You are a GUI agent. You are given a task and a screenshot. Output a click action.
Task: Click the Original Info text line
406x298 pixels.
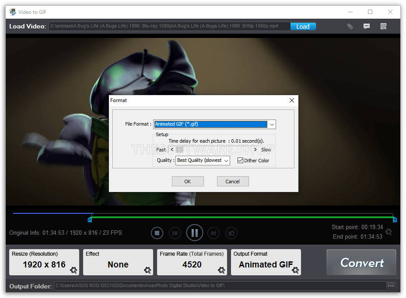coord(66,233)
